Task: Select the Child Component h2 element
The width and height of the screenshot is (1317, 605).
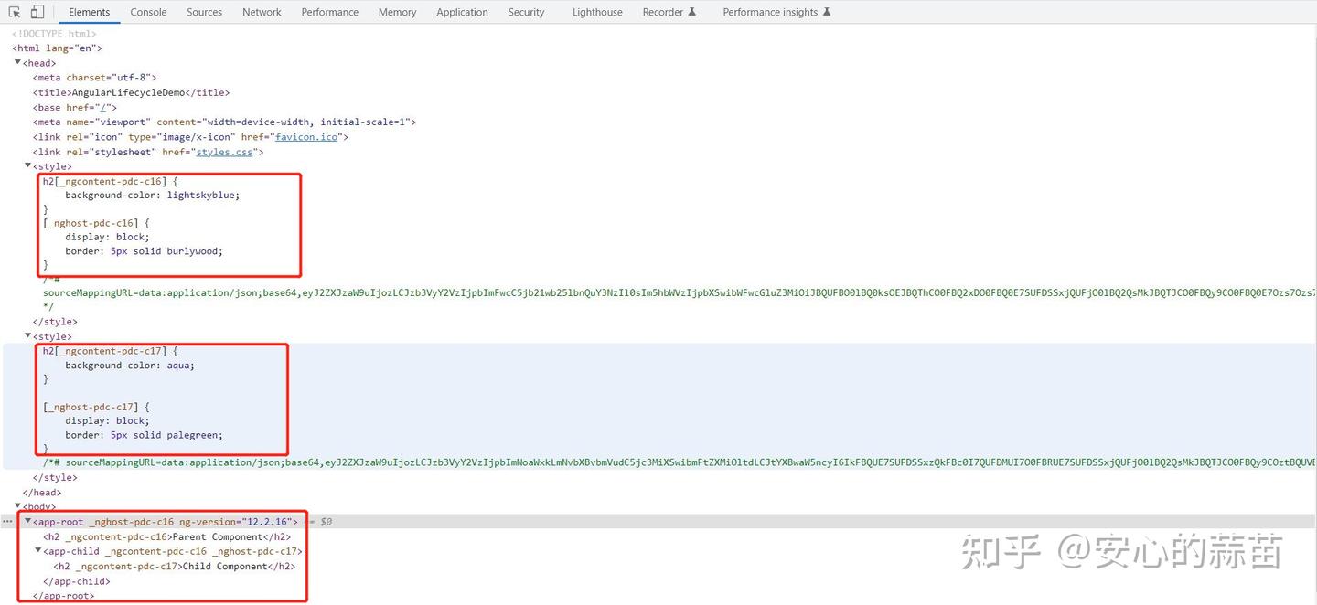Action: tap(174, 566)
